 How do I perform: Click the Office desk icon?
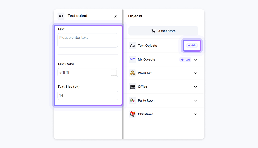pos(132,87)
